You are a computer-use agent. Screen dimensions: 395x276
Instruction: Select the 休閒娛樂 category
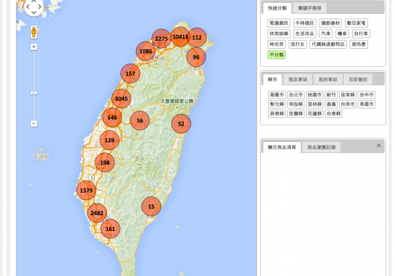(279, 34)
